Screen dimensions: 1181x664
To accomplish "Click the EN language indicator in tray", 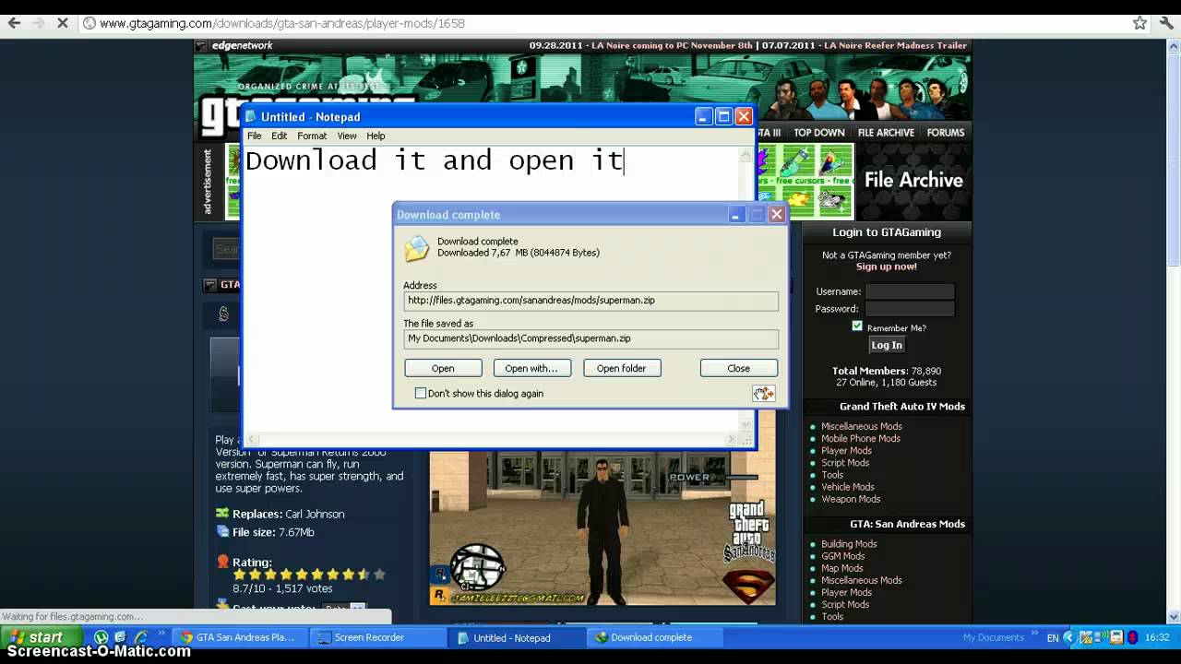I will point(1053,637).
